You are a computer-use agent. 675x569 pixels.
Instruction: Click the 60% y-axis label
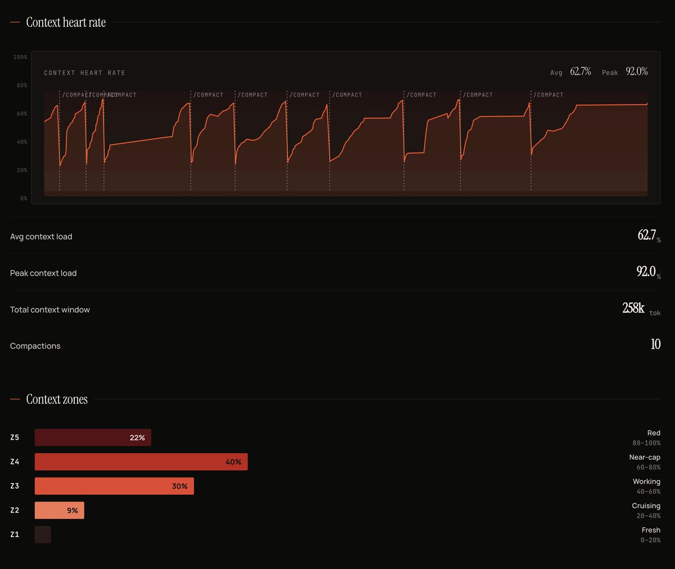(22, 114)
